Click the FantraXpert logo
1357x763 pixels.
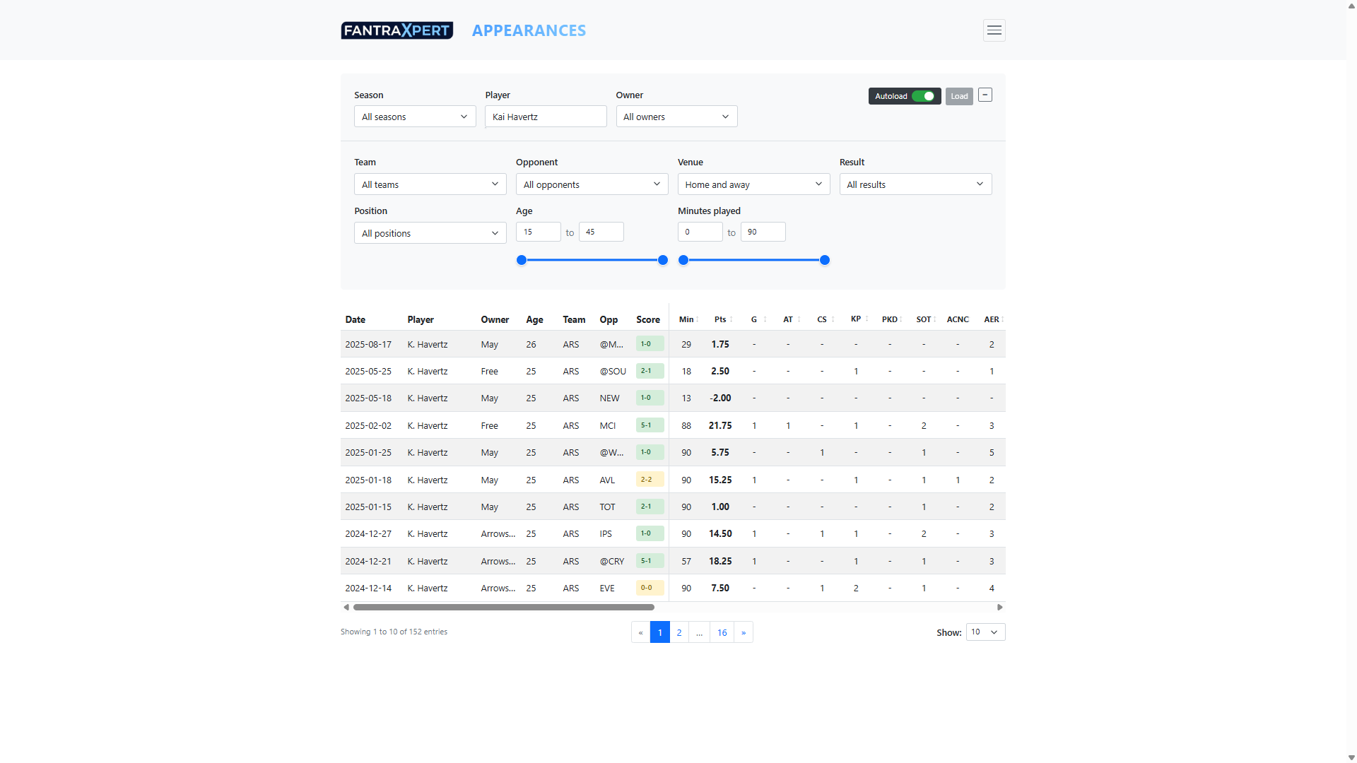tap(396, 30)
